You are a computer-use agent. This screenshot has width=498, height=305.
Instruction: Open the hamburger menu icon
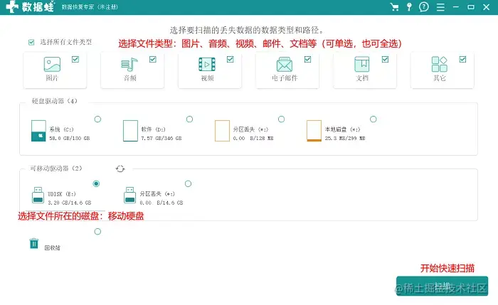pos(440,7)
